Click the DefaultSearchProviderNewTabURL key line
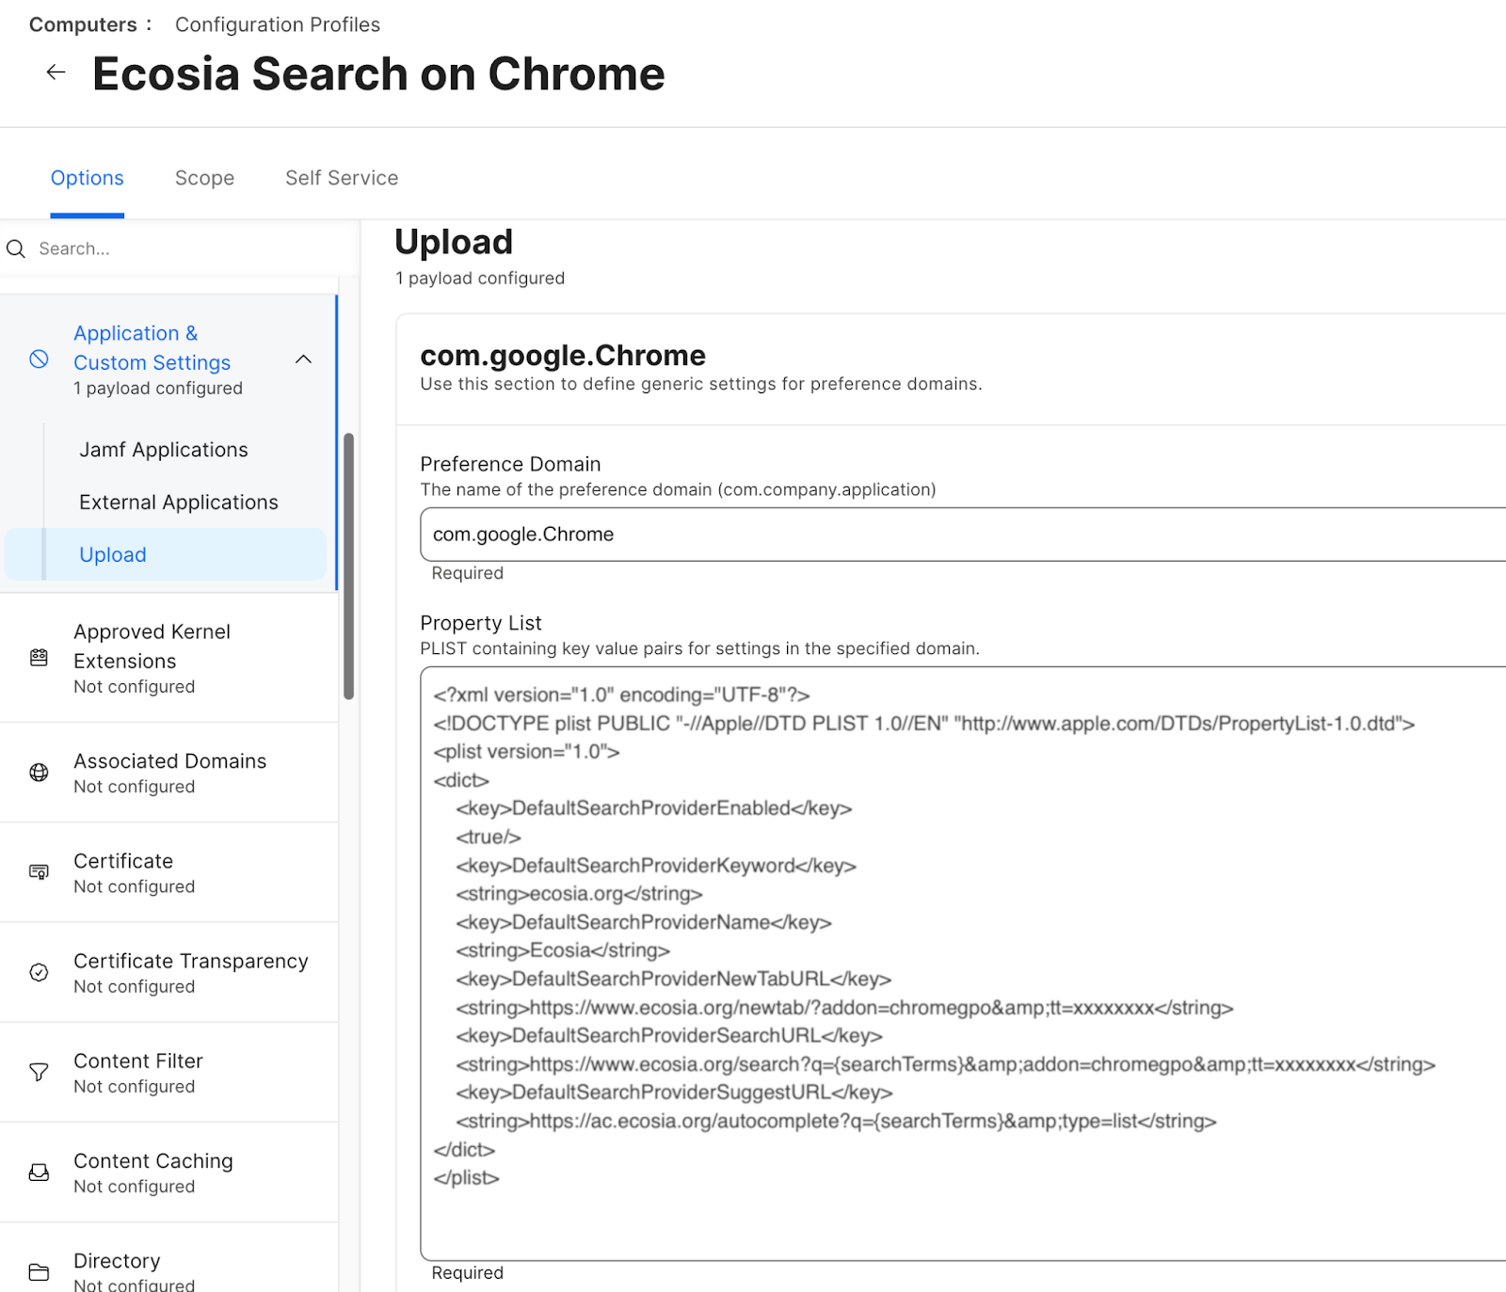 tap(674, 979)
